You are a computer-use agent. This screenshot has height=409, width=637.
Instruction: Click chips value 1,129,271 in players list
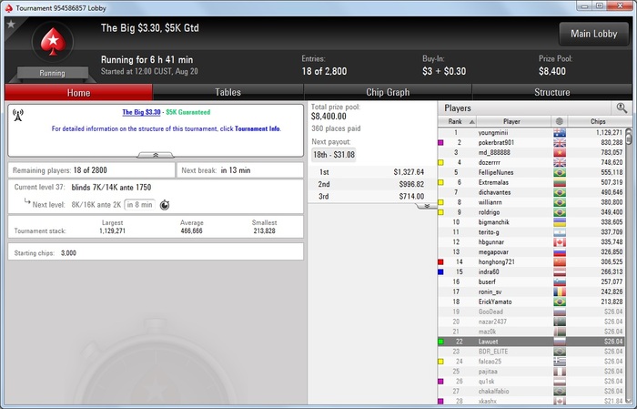609,133
